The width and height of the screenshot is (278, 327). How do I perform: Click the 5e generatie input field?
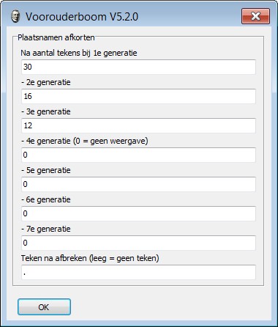tap(138, 184)
